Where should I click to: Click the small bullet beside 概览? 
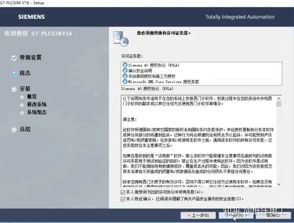22,97
